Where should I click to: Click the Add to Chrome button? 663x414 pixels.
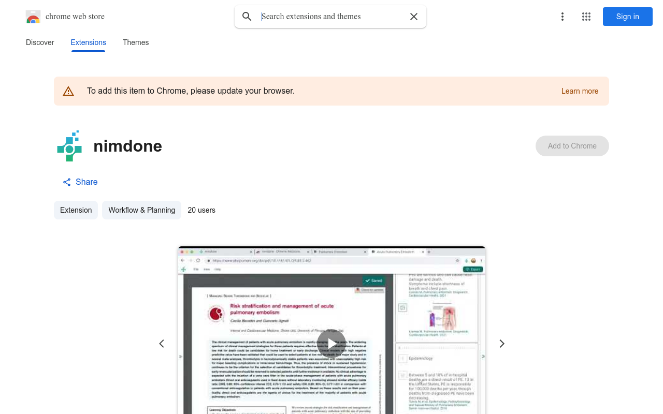pyautogui.click(x=572, y=146)
